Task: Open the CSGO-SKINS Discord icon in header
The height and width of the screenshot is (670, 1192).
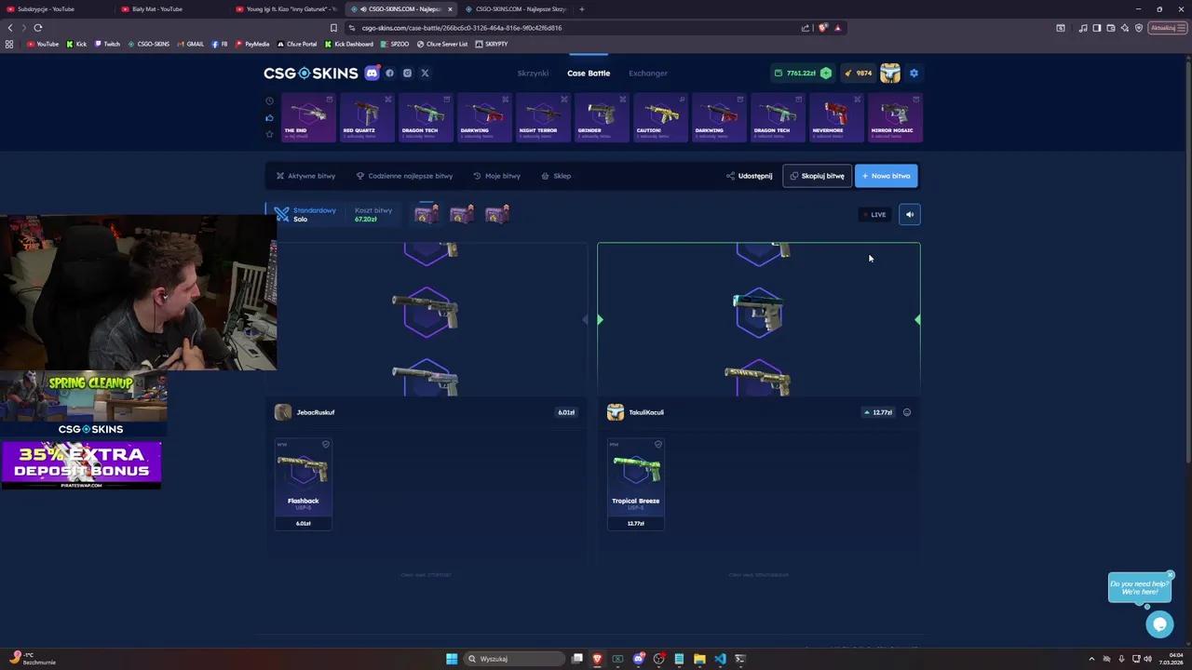Action: [372, 73]
